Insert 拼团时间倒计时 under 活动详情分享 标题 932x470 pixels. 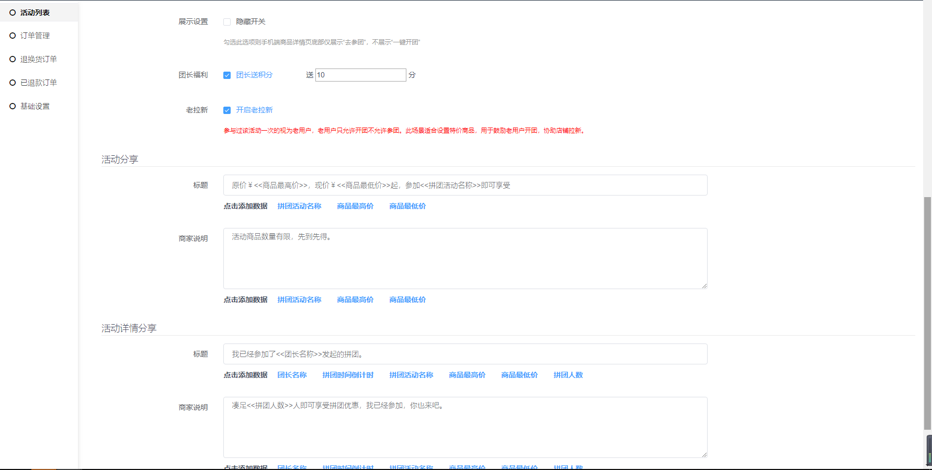pos(348,375)
